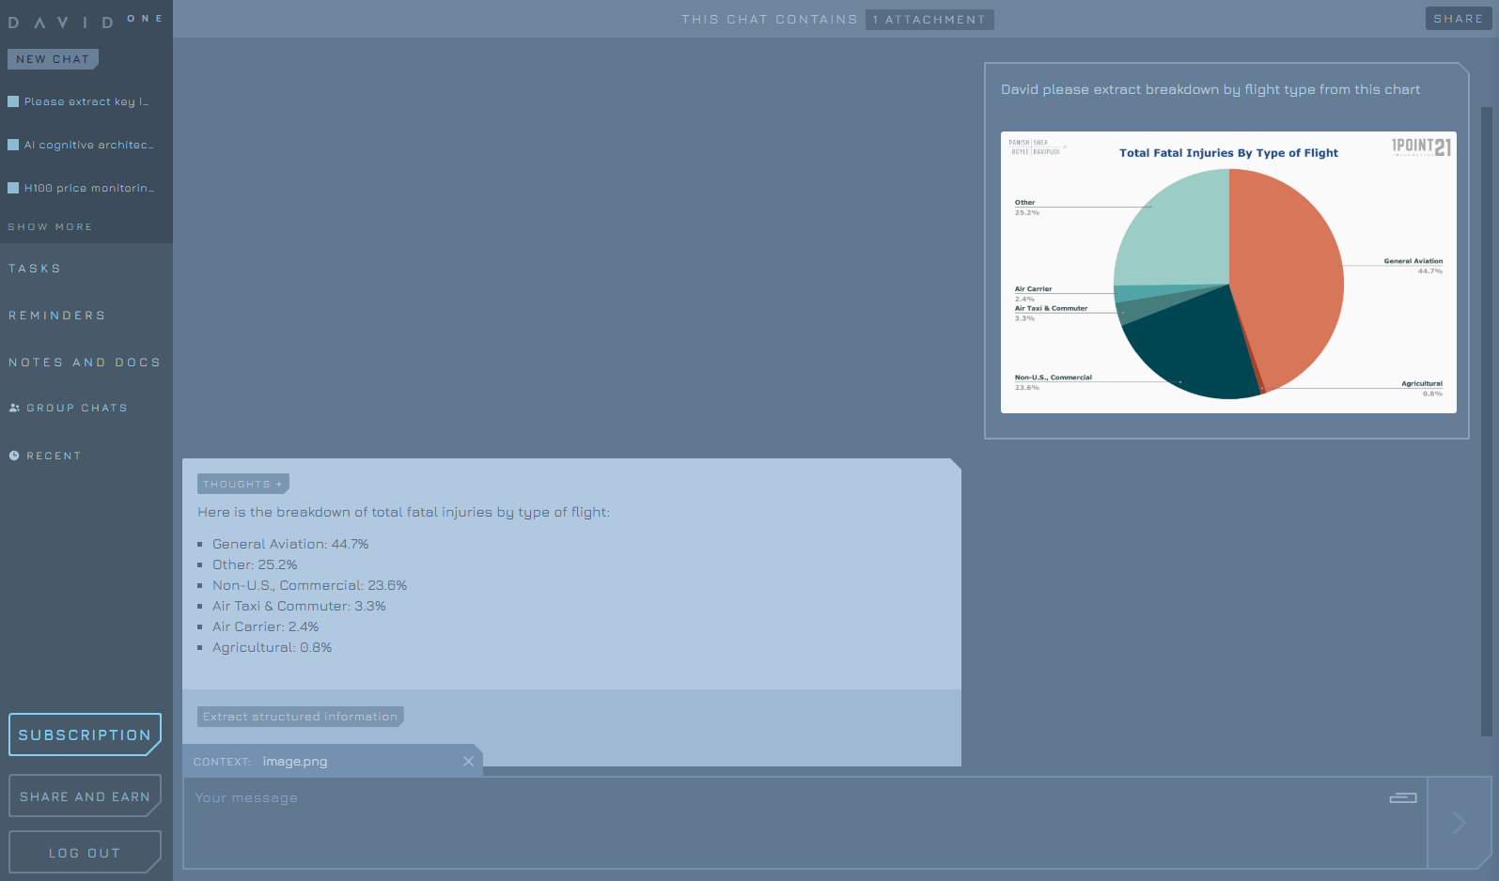The height and width of the screenshot is (881, 1499).
Task: Expand chat list with Show More
Action: (x=50, y=227)
